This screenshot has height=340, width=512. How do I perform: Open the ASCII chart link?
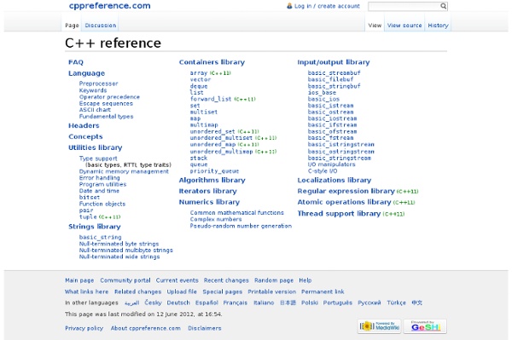click(95, 110)
